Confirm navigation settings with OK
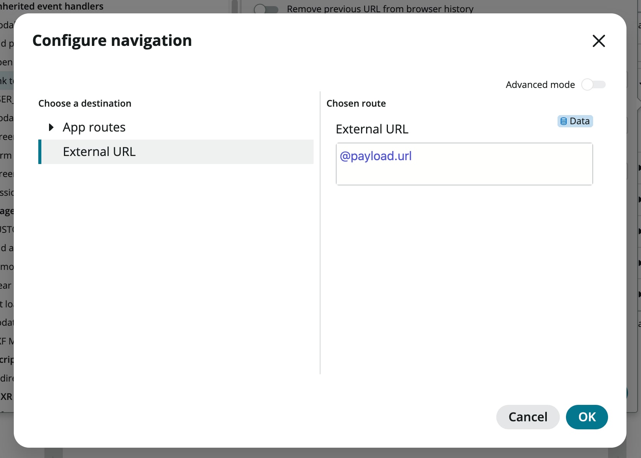 pyautogui.click(x=587, y=417)
